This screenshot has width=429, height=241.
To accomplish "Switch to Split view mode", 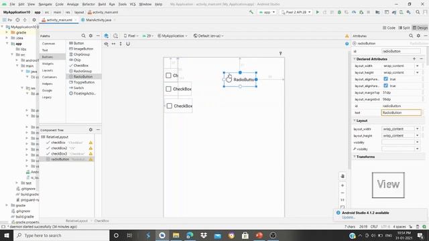I will coord(404,27).
